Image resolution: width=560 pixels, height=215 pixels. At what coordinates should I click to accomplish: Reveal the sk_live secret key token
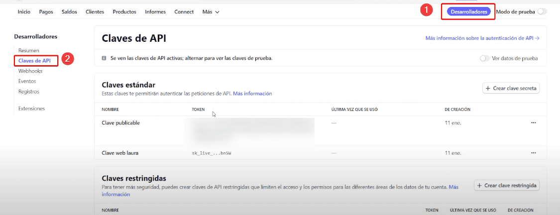pos(212,153)
